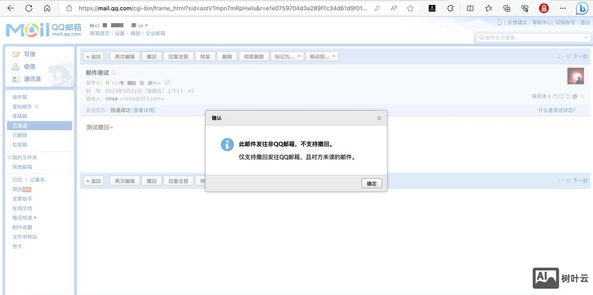
Task: Click the 收信 receive mail icon
Action: 15,67
